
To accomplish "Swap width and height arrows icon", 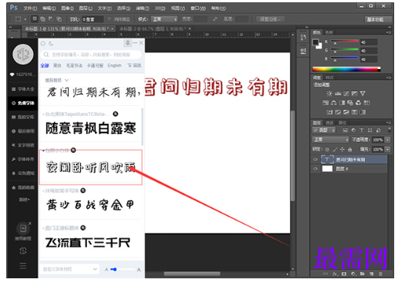I will pyautogui.click(x=215, y=19).
